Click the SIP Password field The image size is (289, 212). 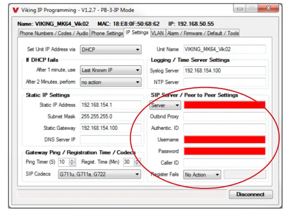coord(225,151)
